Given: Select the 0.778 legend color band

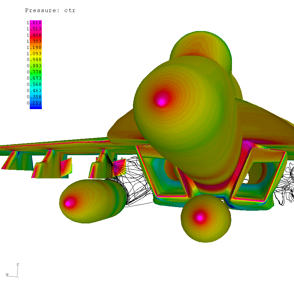Looking at the screenshot, I should (36, 72).
